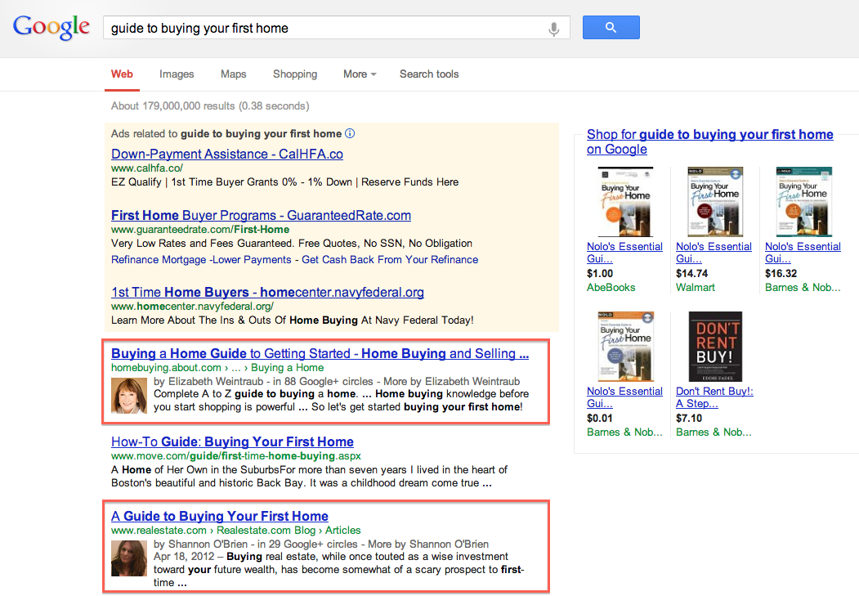Viewport: 859px width, 596px height.
Task: Click Barnes & Nob... seller under $0.01
Action: pyautogui.click(x=624, y=432)
